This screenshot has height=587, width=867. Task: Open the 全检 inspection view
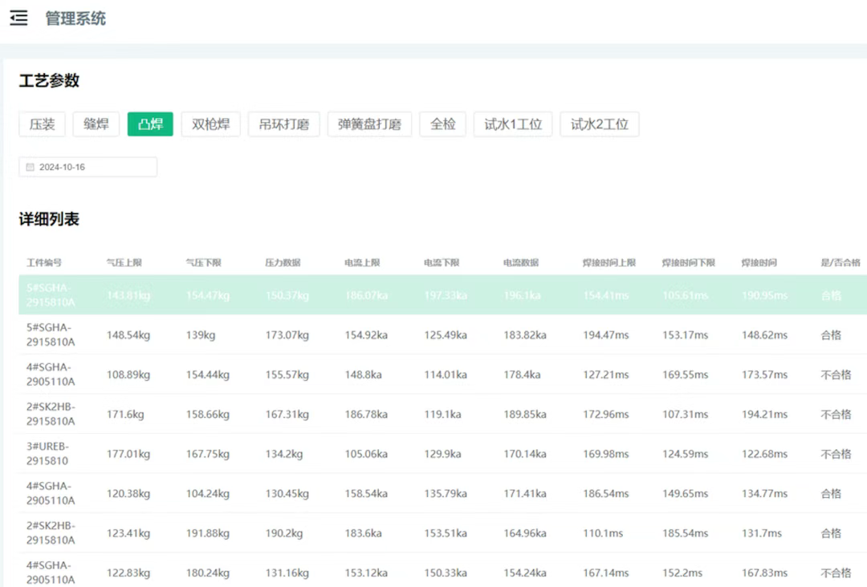tap(442, 123)
